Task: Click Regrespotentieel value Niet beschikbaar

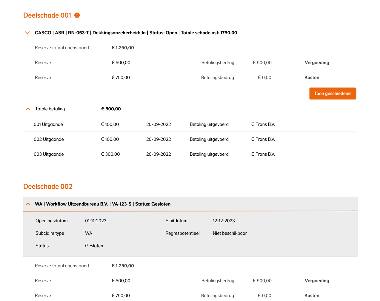Action: [230, 233]
